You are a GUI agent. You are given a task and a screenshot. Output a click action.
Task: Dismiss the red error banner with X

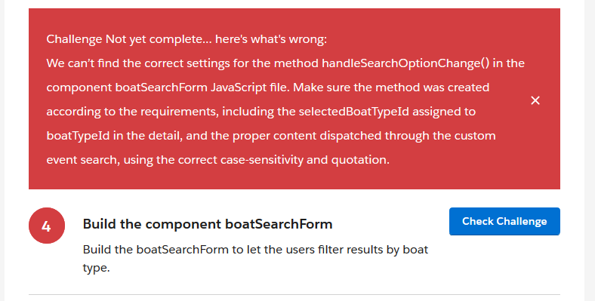point(535,100)
